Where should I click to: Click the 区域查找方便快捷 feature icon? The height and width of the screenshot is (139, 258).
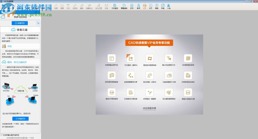point(131,92)
